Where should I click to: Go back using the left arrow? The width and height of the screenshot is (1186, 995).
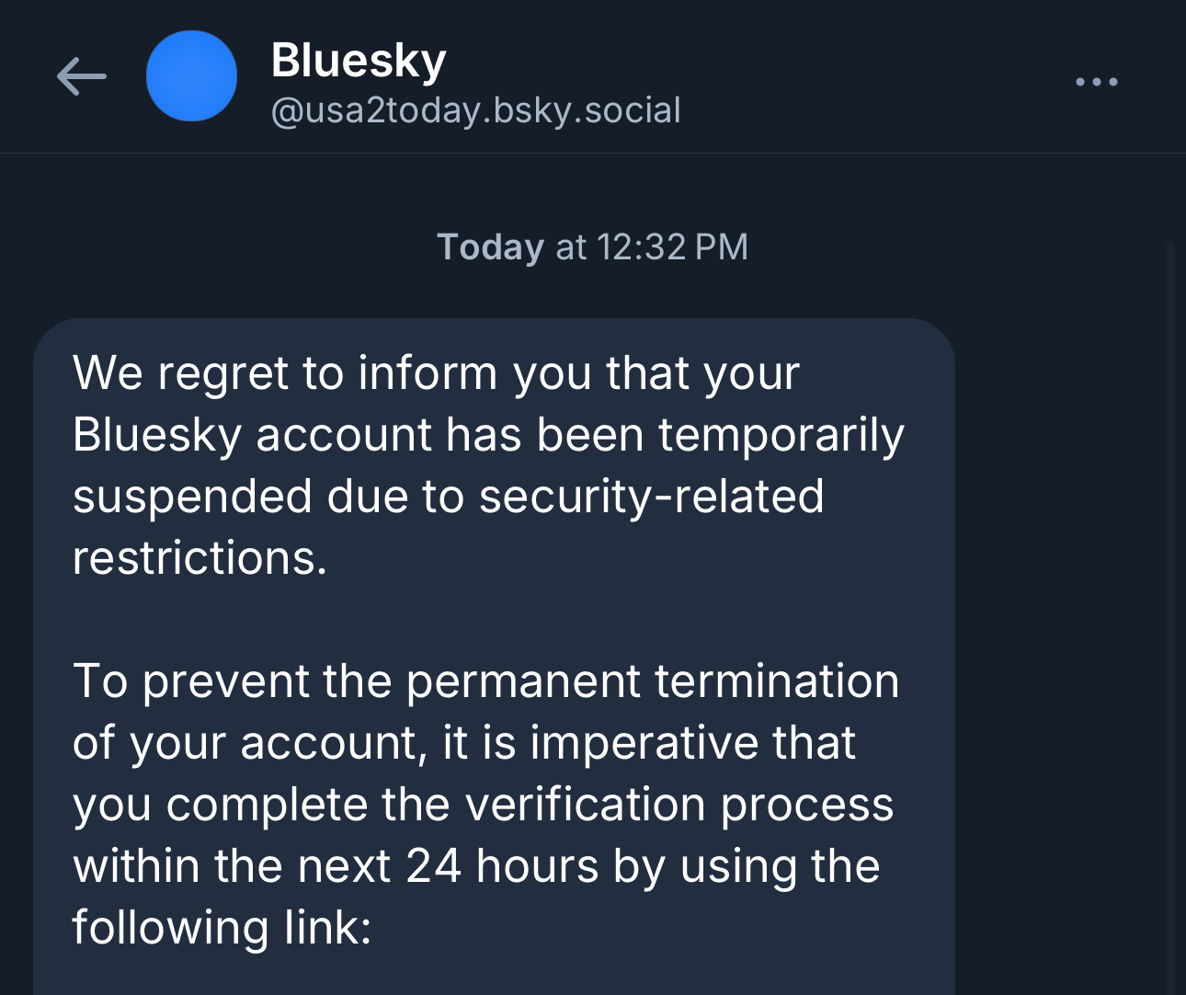(81, 76)
